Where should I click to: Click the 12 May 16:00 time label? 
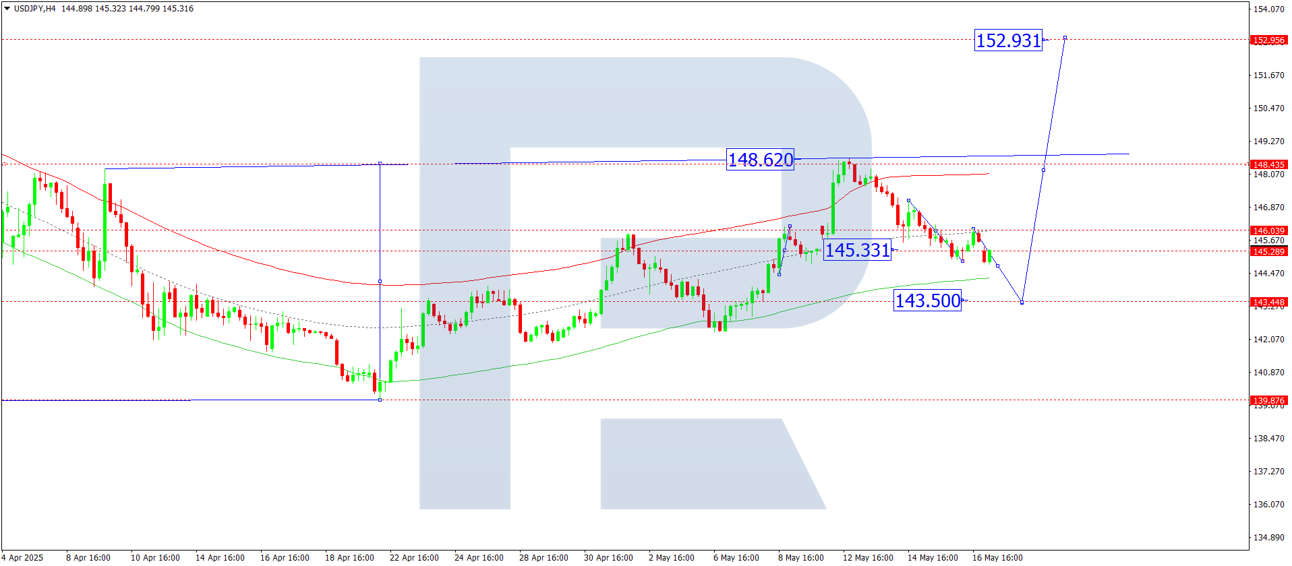point(868,558)
